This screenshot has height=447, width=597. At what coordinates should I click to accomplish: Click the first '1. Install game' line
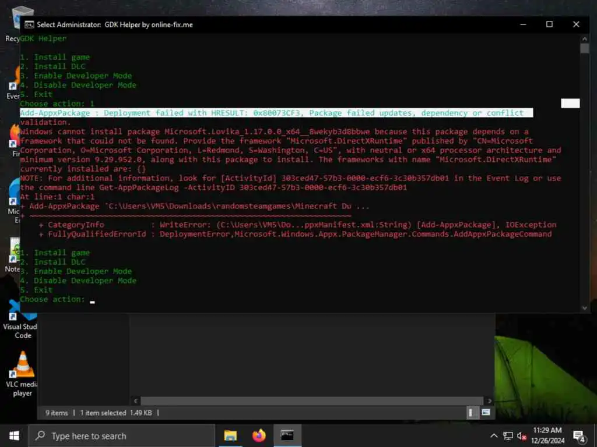tap(55, 57)
